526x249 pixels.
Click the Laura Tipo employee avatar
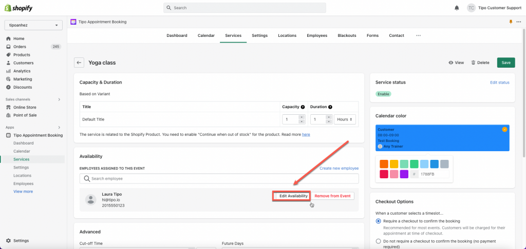pos(90,199)
